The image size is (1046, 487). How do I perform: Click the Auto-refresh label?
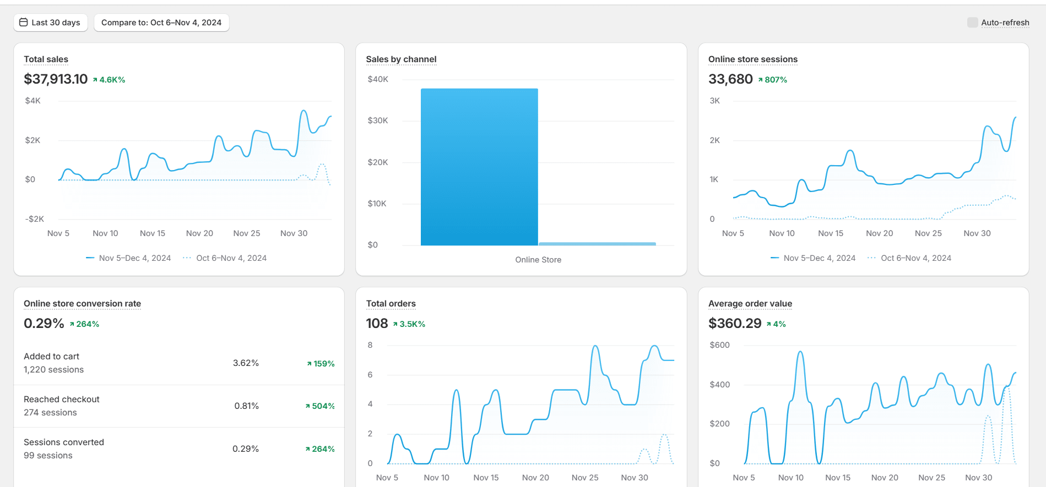click(1005, 23)
